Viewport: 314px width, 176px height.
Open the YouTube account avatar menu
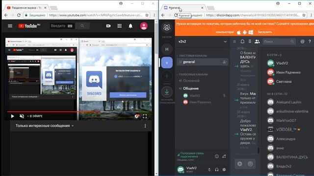coord(144,26)
